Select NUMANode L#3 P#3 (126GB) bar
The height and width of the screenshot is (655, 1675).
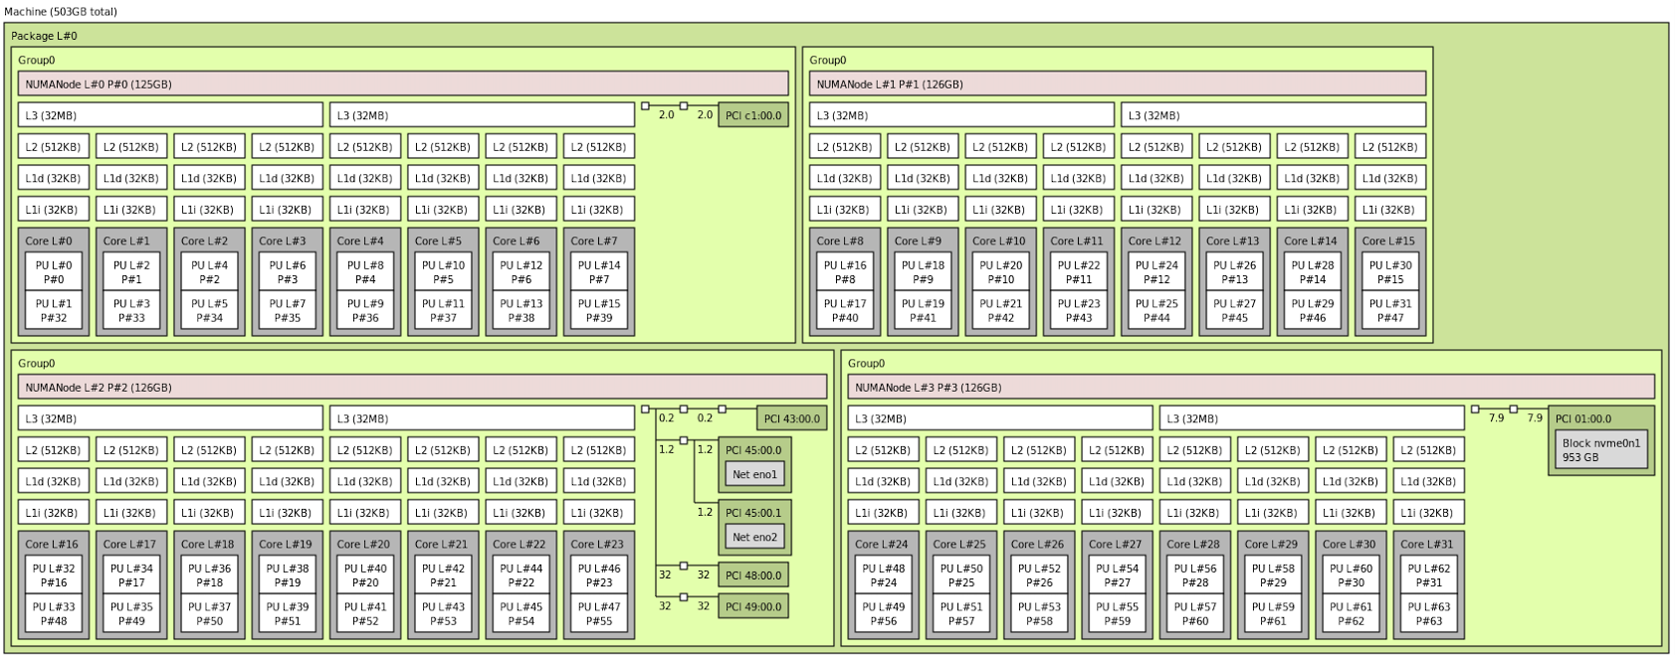coord(1250,388)
